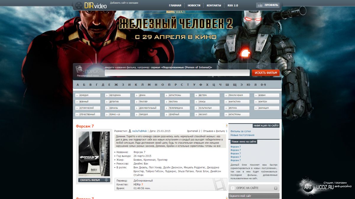This screenshot has width=355, height=199.
Task: Pick letter Я in the alphabet bar
Action: click(x=256, y=85)
